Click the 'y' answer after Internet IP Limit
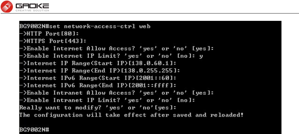The image size is (299, 134). (201, 56)
